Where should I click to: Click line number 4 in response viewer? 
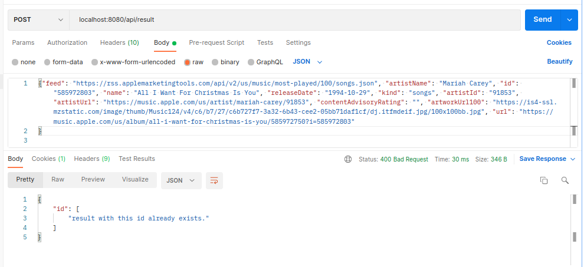click(x=25, y=228)
